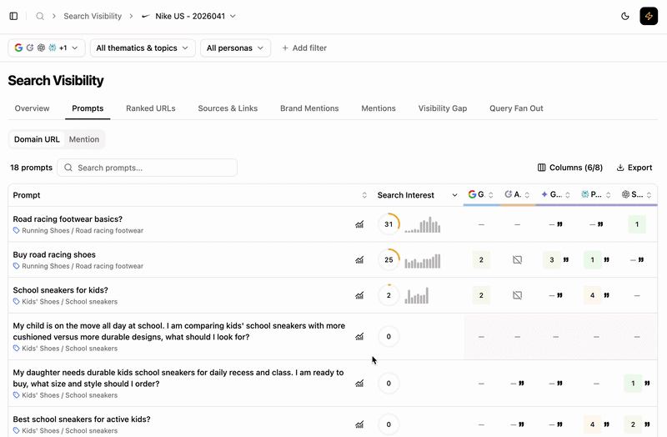Open trend chart for Best school sneakers prompt

pyautogui.click(x=359, y=424)
